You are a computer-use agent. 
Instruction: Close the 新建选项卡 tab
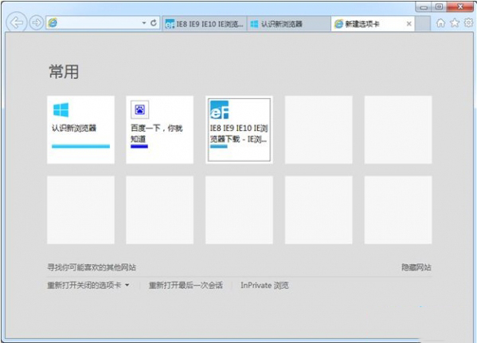(x=409, y=24)
